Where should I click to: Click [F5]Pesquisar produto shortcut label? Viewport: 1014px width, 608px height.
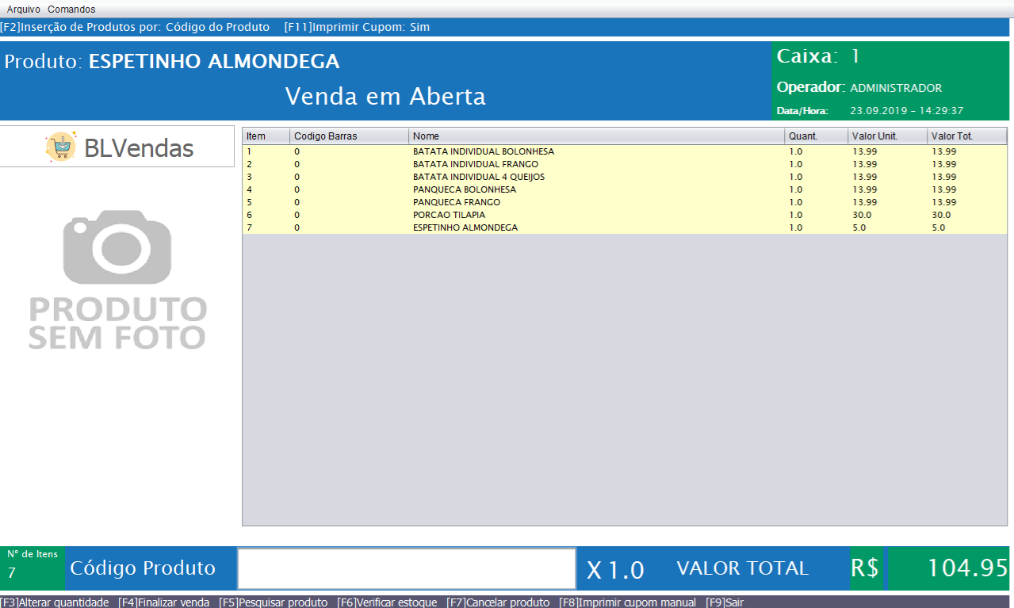(274, 602)
